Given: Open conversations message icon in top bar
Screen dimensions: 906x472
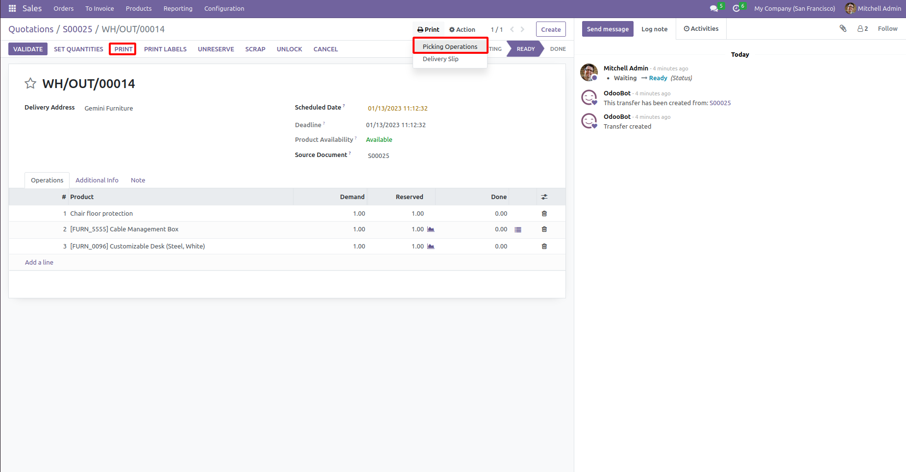Looking at the screenshot, I should 714,8.
